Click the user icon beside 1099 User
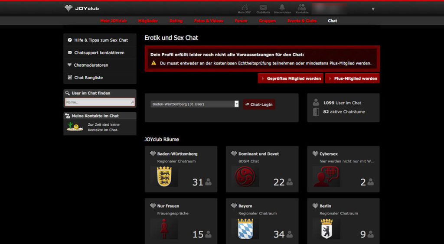 316,102
